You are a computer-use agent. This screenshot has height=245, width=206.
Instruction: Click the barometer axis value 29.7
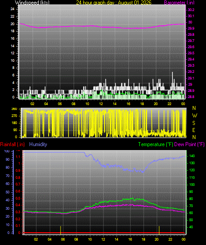[191, 41]
